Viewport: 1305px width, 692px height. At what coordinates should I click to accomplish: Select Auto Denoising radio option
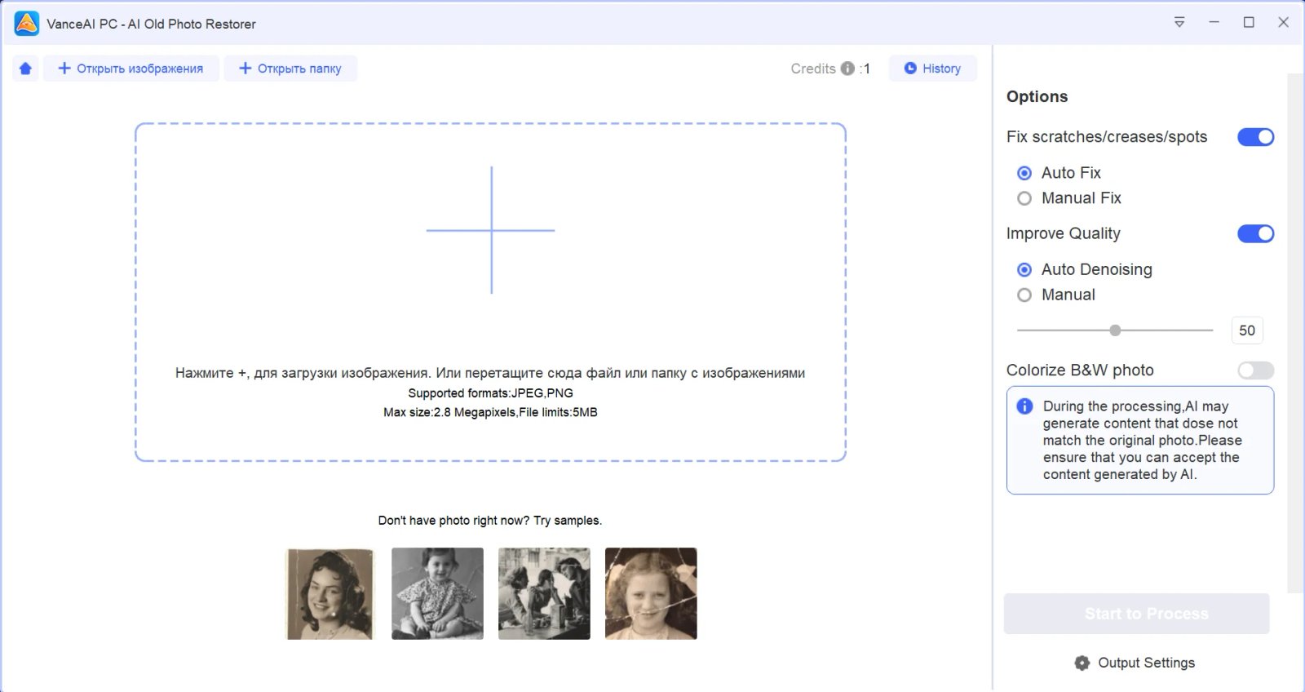(x=1024, y=270)
